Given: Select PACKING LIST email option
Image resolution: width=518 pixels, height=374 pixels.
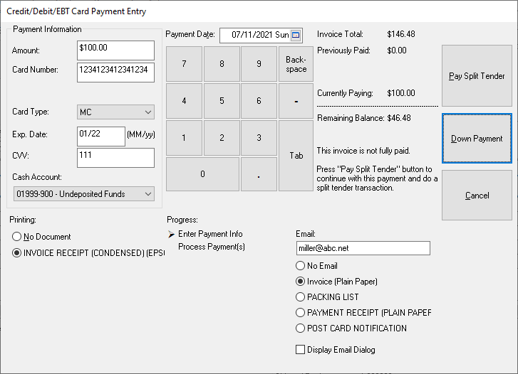Looking at the screenshot, I should coord(301,297).
